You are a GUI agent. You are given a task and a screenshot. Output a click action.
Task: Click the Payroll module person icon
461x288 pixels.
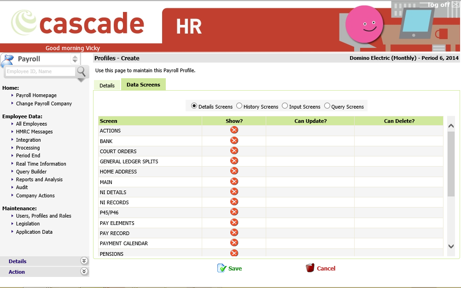(8, 60)
